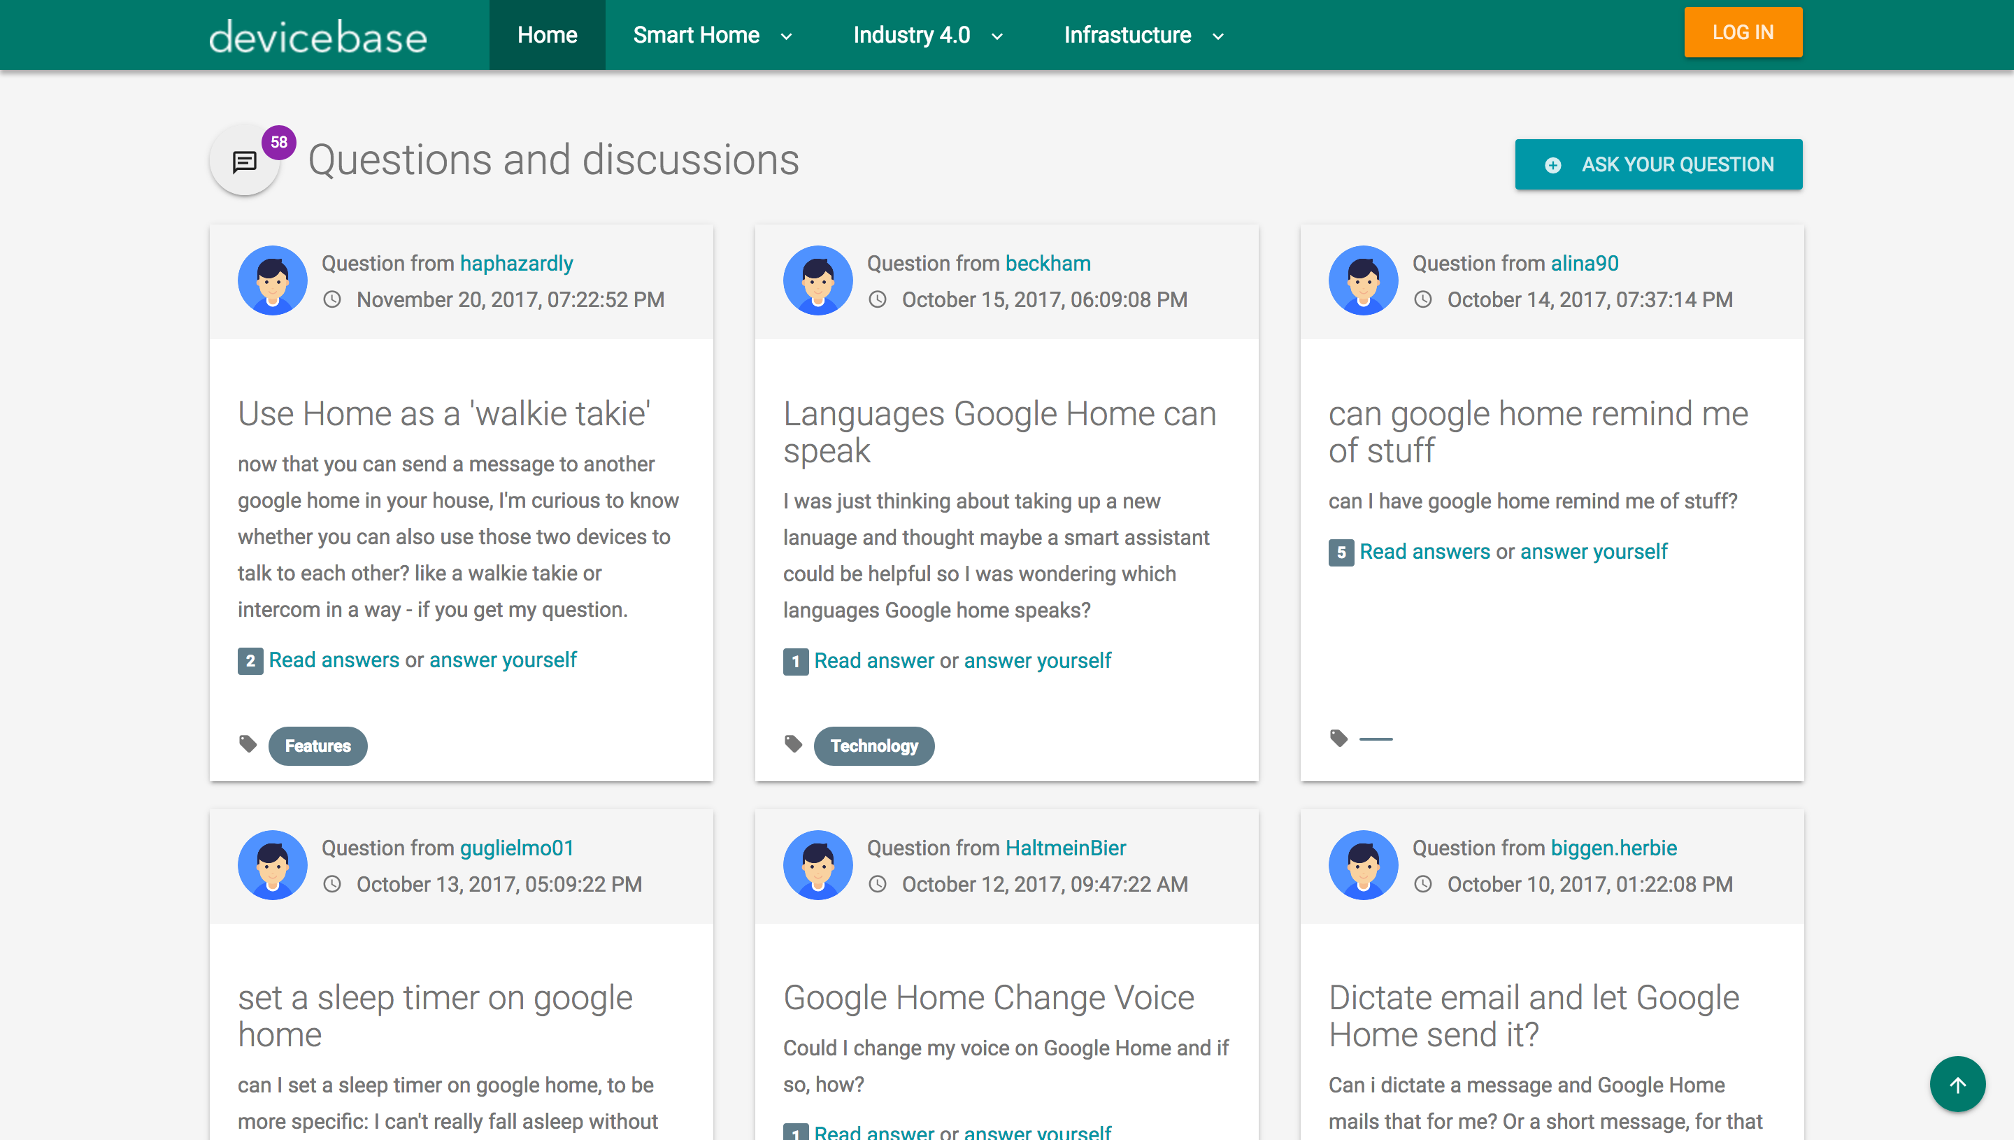
Task: Open the Infrastucture menu
Action: [x=1127, y=35]
